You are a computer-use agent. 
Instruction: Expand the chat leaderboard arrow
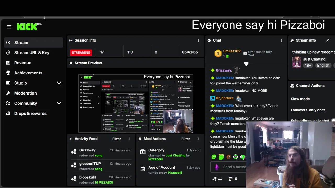[246, 64]
